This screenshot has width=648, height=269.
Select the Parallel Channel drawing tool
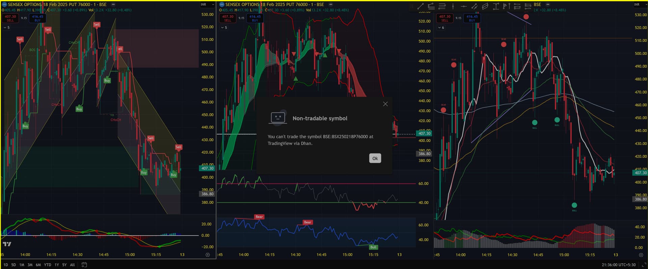click(485, 6)
